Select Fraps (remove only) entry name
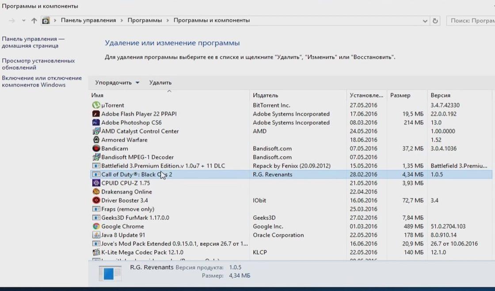Viewport: 495px width, 291px height. (x=128, y=209)
